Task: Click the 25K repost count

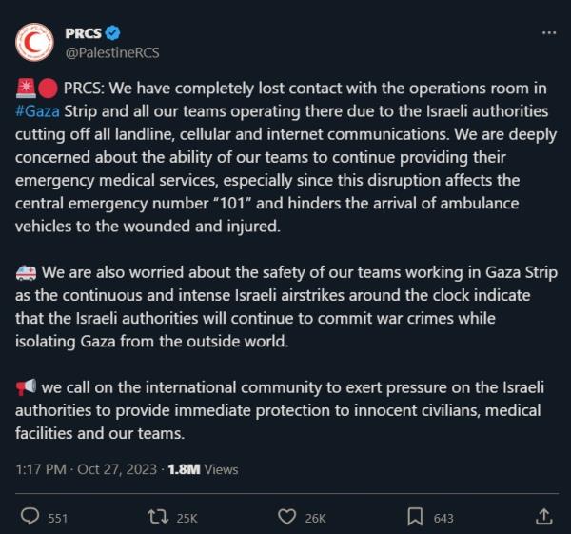Action: click(187, 518)
